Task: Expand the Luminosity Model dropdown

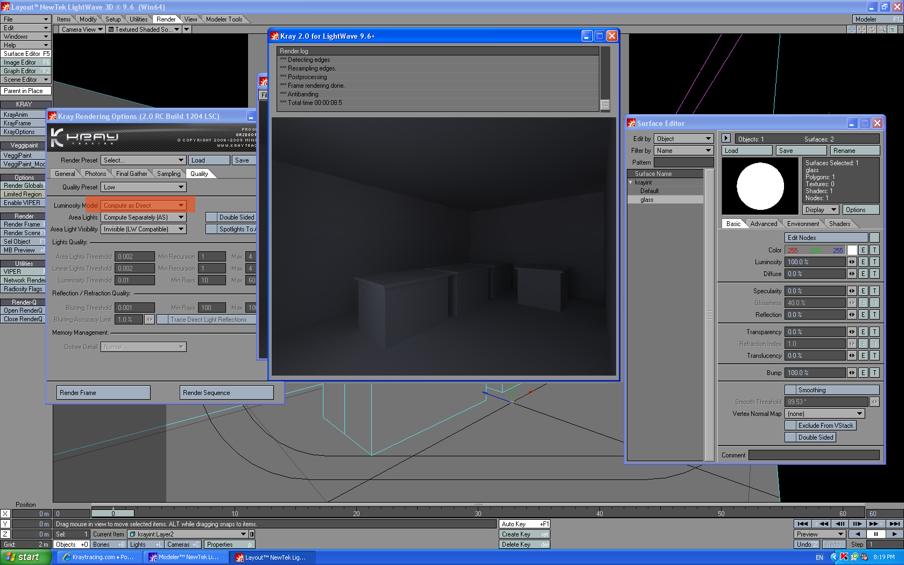Action: point(143,206)
